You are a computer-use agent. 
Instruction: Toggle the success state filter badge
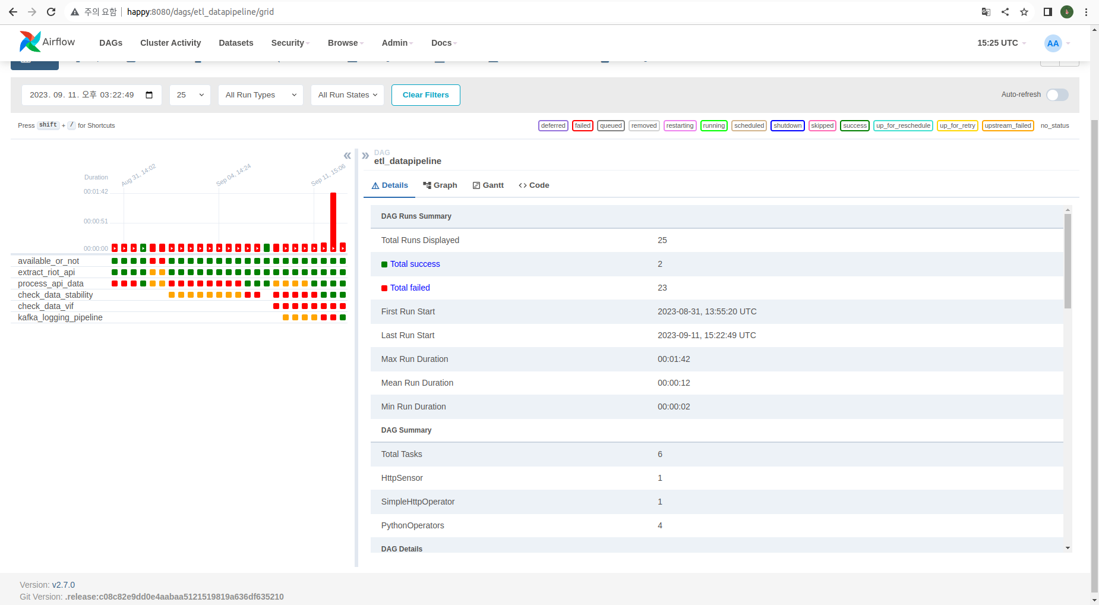point(854,125)
